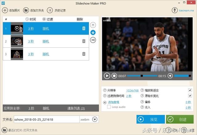
Task: Enable Loop audio checkbox
Action: point(109,107)
